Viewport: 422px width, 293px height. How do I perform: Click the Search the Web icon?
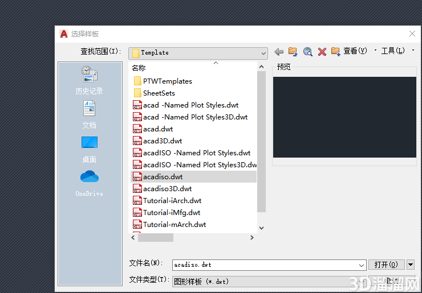tap(307, 52)
